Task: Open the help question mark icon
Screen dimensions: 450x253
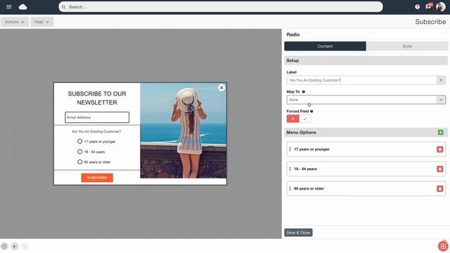Action: (417, 7)
